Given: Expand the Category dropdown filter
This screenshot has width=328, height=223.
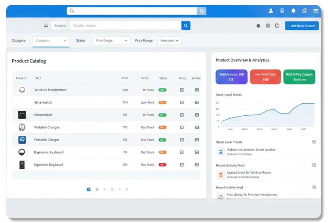Looking at the screenshot, I should [x=51, y=40].
